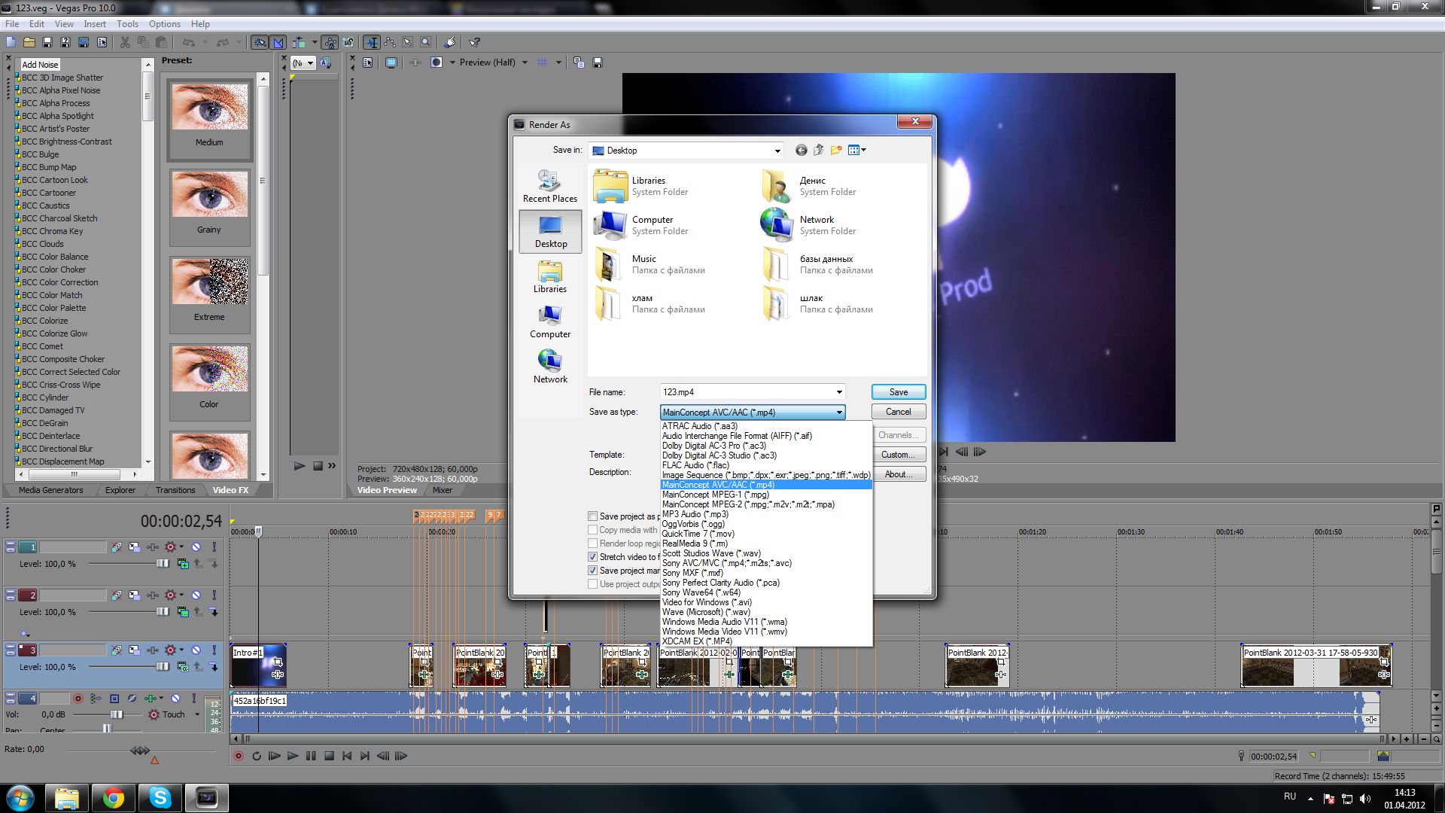This screenshot has width=1445, height=813.
Task: Click Up One Level icon in Render As
Action: (x=819, y=151)
